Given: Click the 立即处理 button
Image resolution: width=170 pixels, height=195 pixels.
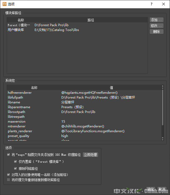Looking at the screenshot, I should (90, 155).
